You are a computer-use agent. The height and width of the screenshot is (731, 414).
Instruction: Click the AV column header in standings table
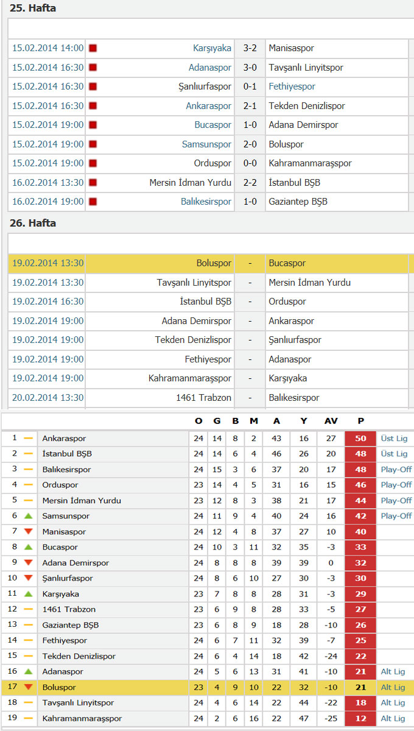click(x=331, y=421)
